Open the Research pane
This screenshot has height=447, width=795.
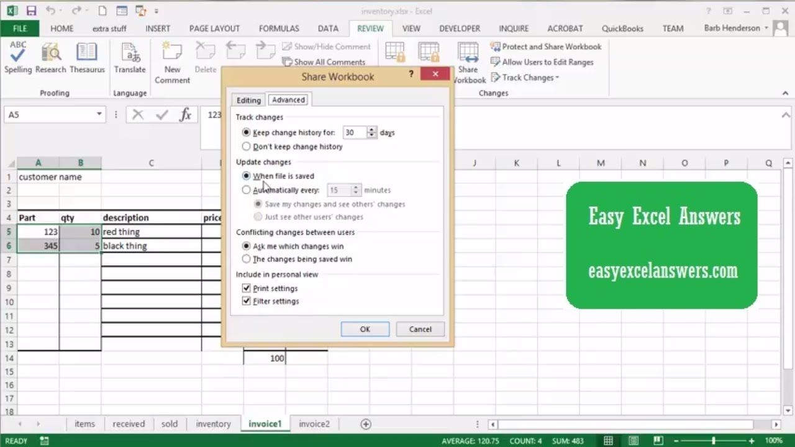[x=51, y=58]
